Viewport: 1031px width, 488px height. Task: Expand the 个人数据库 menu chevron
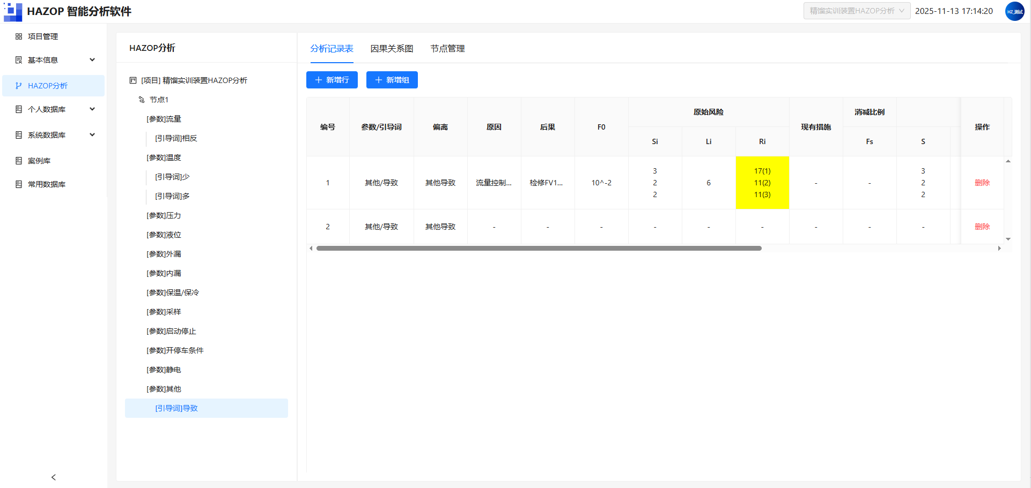[x=92, y=109]
